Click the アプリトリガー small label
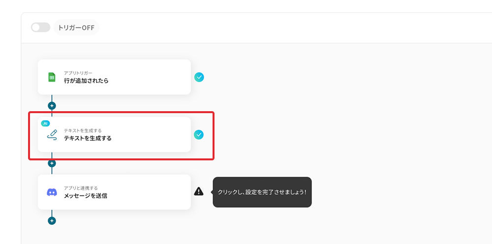The image size is (492, 244). tap(78, 73)
